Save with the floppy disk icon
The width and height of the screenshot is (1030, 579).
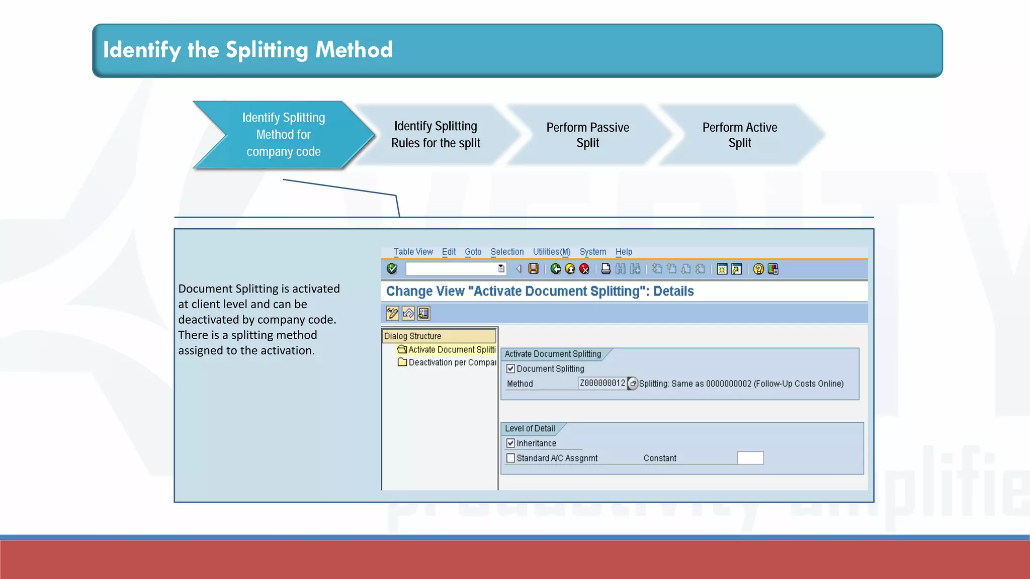coord(534,269)
